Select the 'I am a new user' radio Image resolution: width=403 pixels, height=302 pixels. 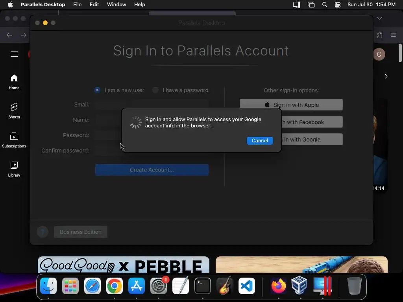click(97, 90)
